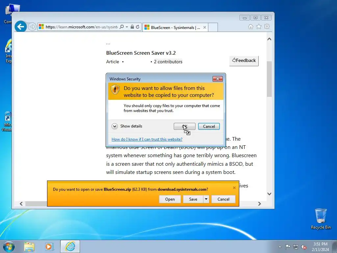Open the Windows Start menu orb
The image size is (337, 253).
[9, 246]
